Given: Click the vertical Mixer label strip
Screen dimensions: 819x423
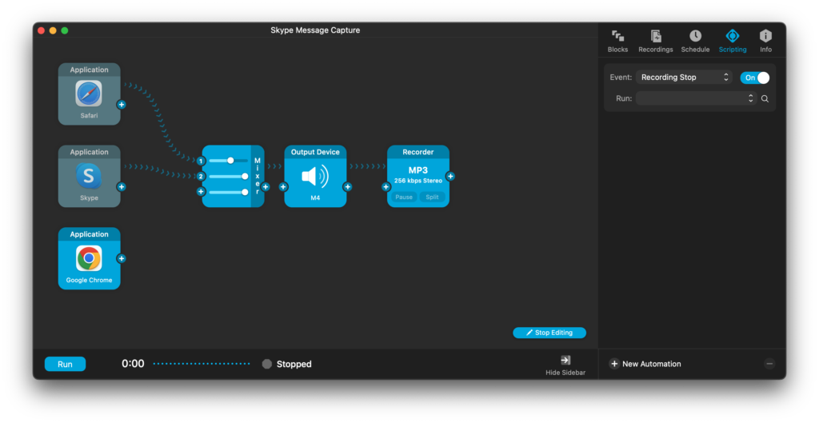Looking at the screenshot, I should click(x=258, y=177).
